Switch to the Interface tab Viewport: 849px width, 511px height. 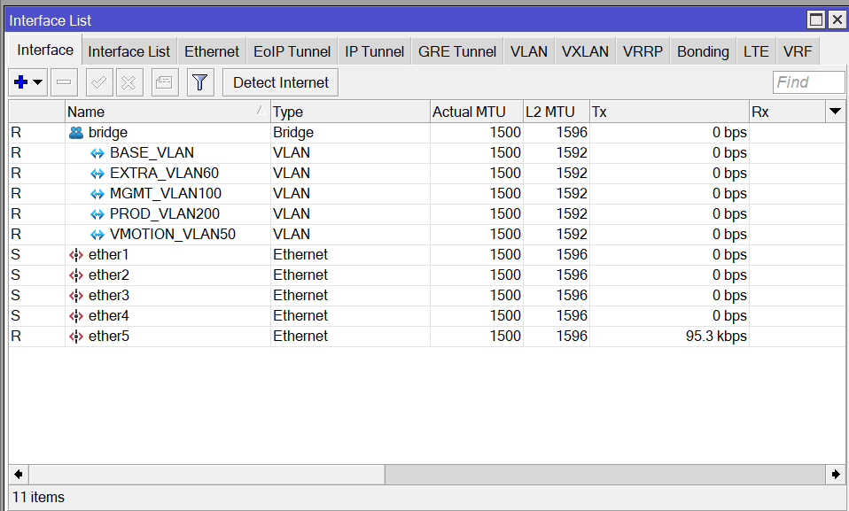(x=45, y=50)
